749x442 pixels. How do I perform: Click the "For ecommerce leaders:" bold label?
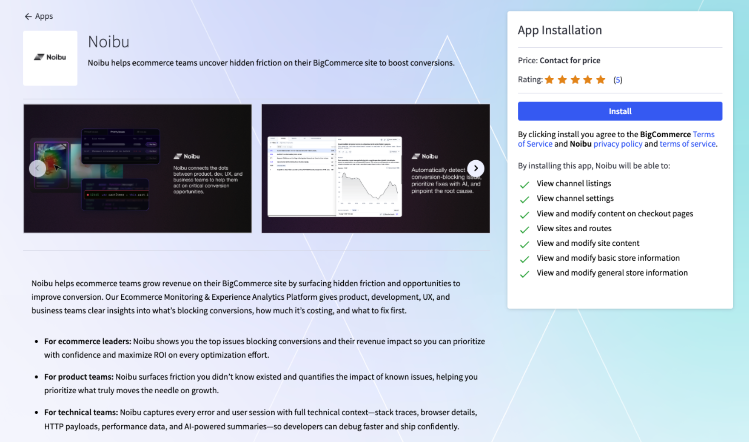pos(88,341)
